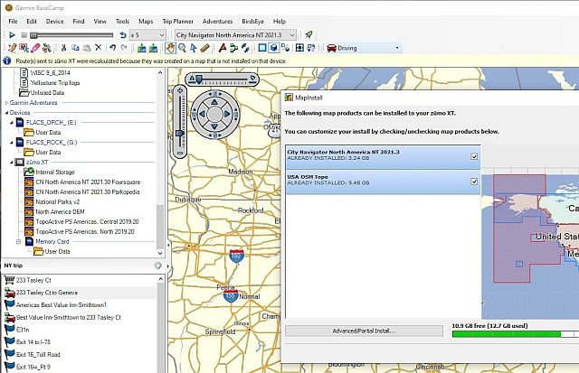Choose the pink Erase tool
The width and height of the screenshot is (579, 373).
(35, 48)
